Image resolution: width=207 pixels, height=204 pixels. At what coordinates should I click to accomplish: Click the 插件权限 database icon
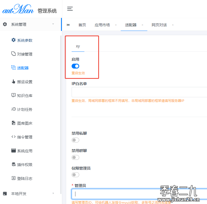[x=14, y=164]
